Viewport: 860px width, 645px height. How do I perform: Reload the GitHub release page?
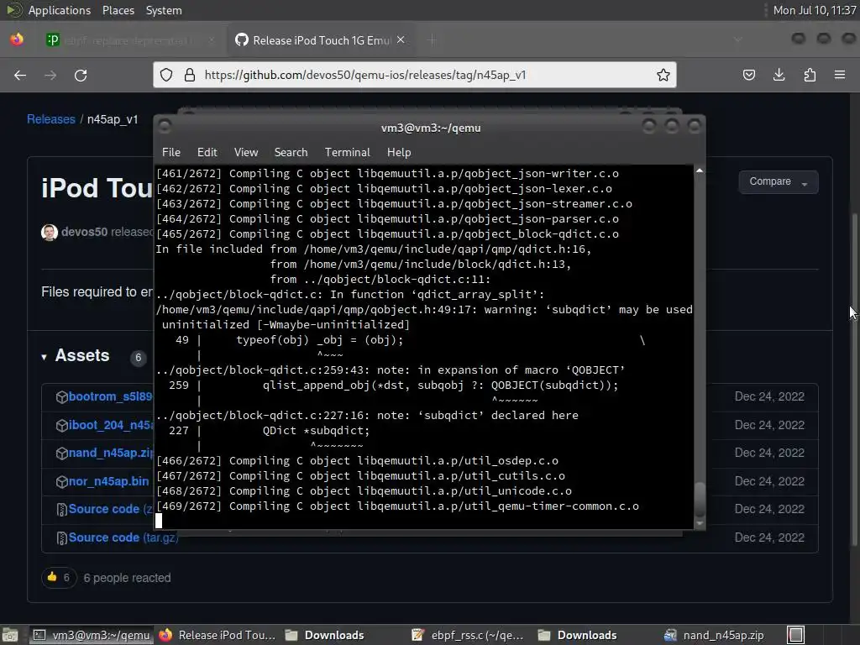pyautogui.click(x=81, y=75)
